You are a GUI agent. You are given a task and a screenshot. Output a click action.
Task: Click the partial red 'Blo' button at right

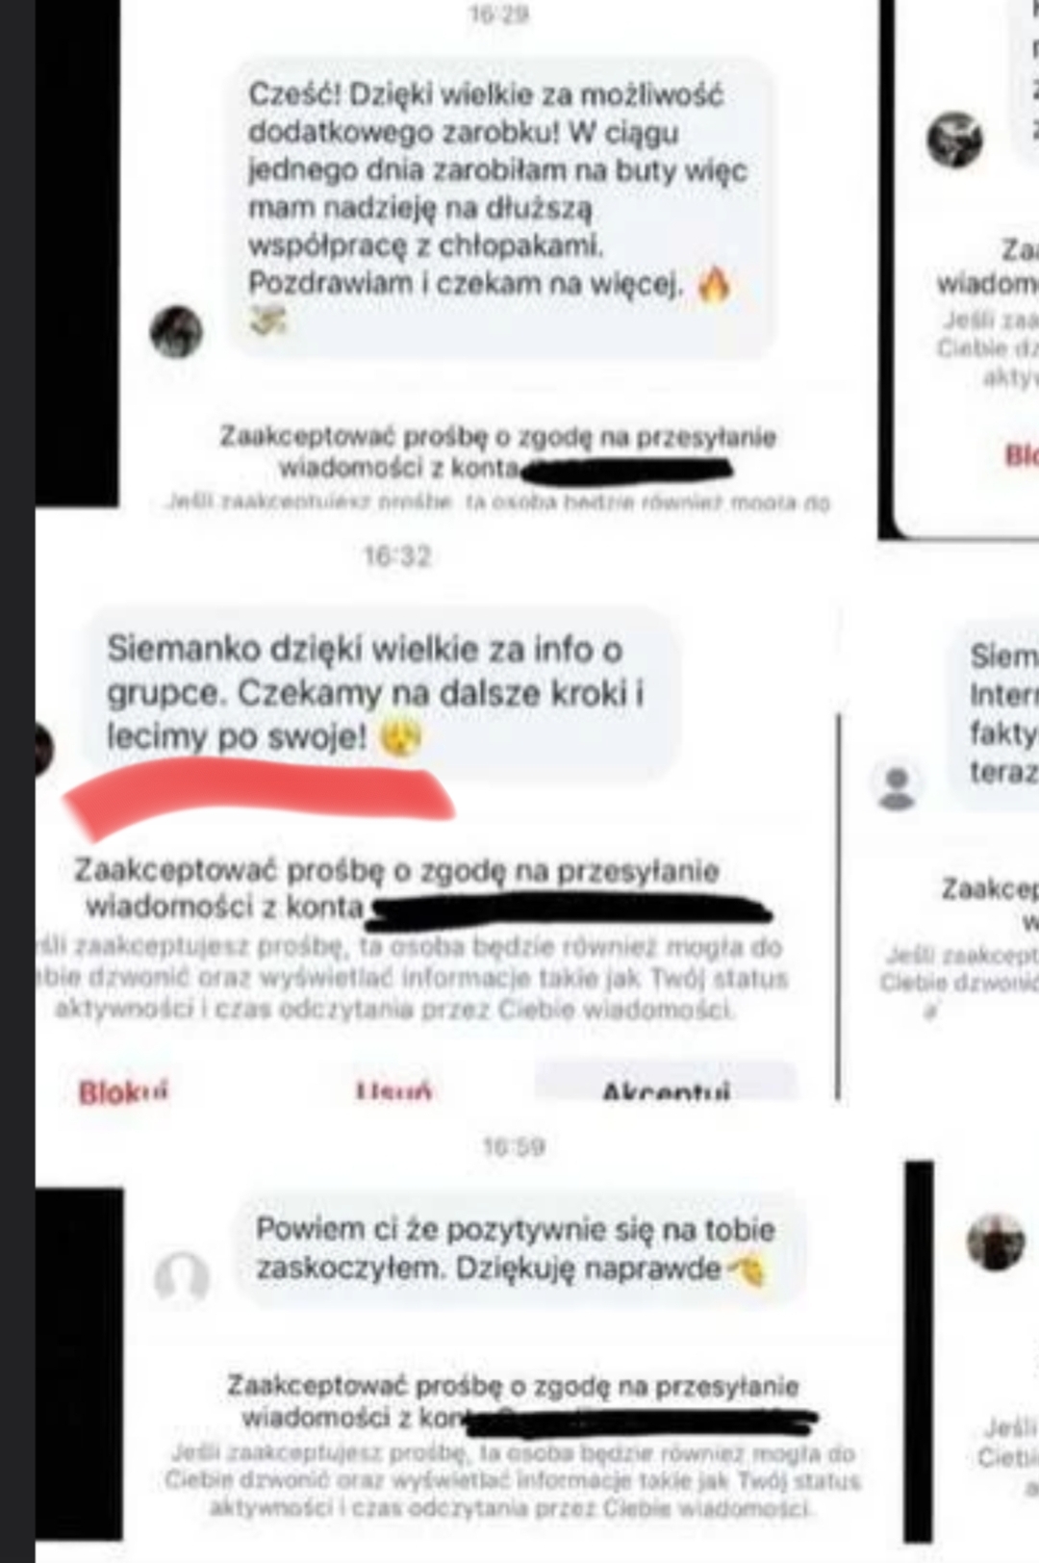point(1021,454)
